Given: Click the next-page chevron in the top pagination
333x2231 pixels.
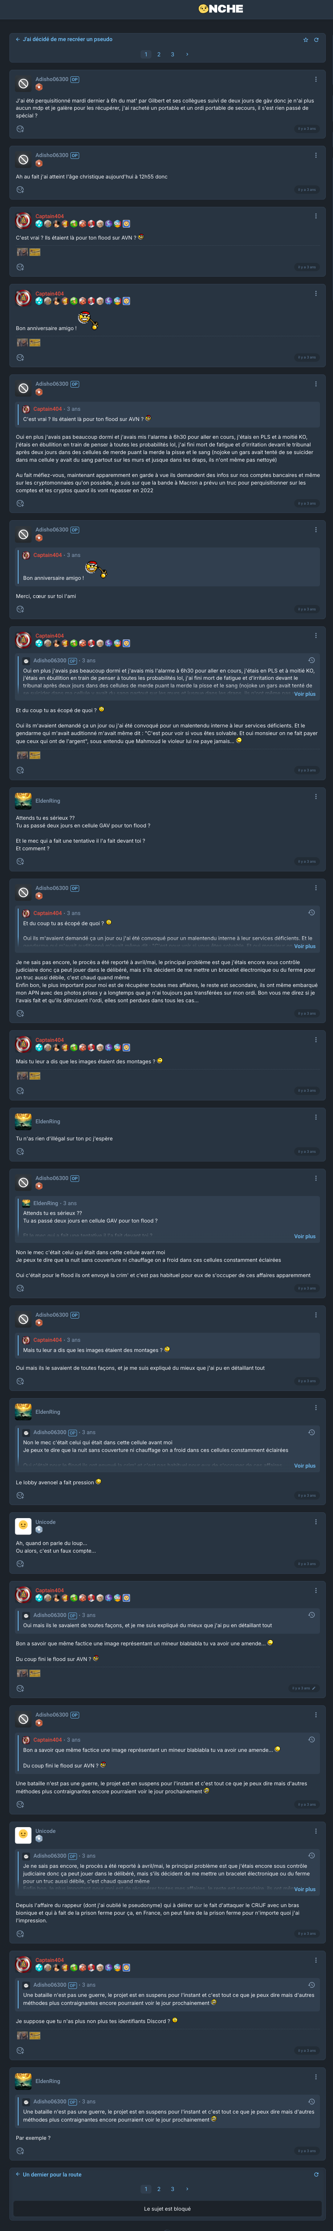Looking at the screenshot, I should click(x=187, y=55).
